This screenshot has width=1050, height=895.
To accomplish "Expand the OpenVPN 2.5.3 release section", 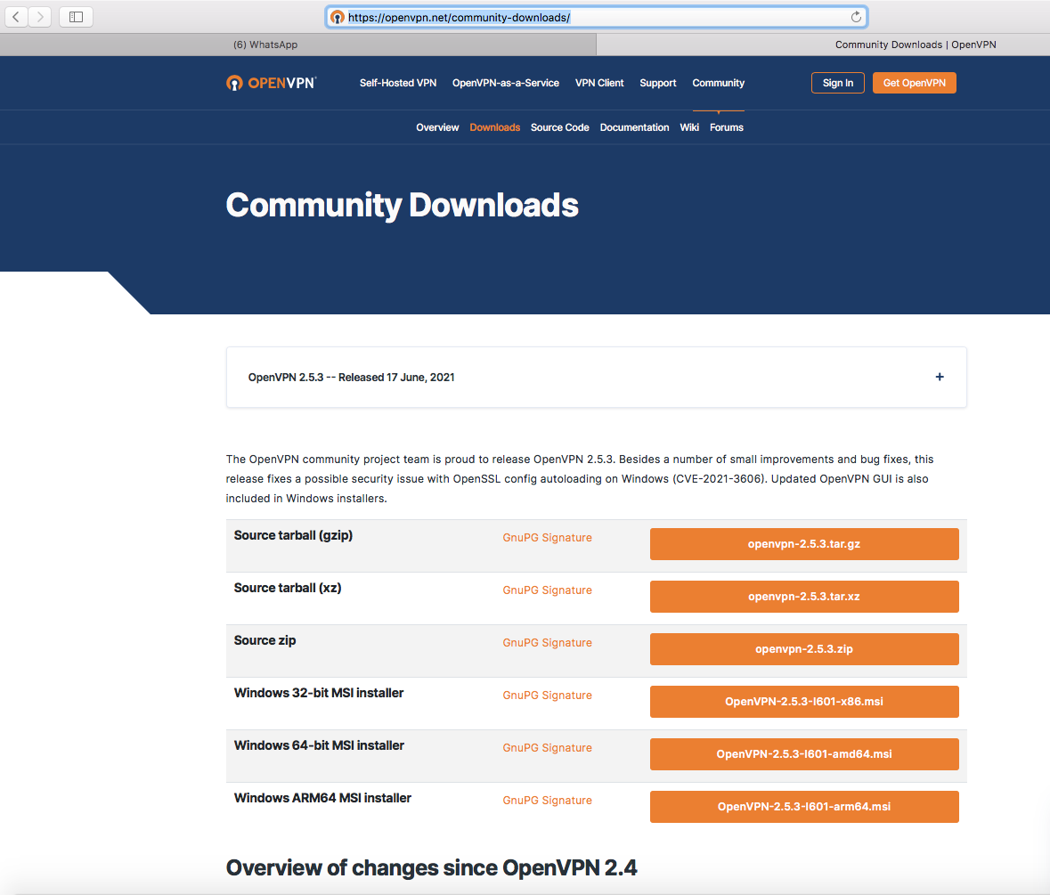I will coord(939,378).
